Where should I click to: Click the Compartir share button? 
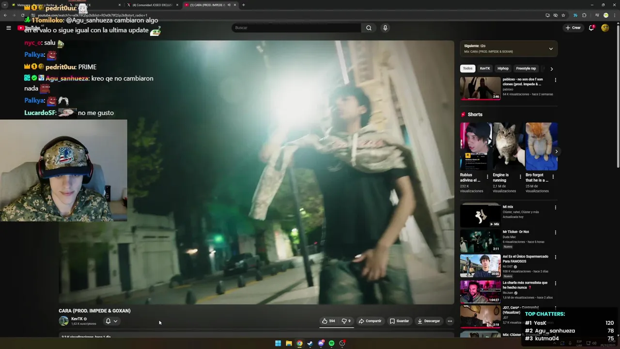point(370,321)
